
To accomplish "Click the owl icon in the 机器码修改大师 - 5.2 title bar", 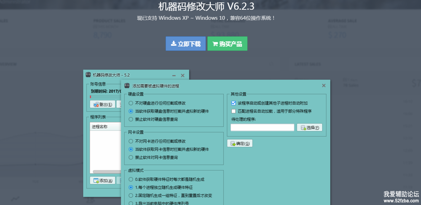I will tap(88, 75).
